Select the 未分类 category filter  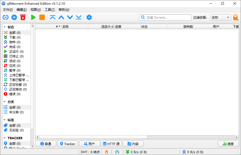pyautogui.click(x=14, y=112)
